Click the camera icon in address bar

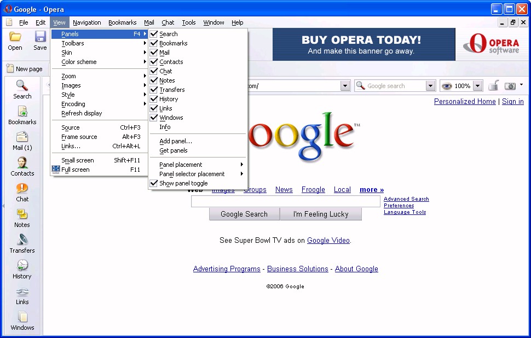pos(510,86)
